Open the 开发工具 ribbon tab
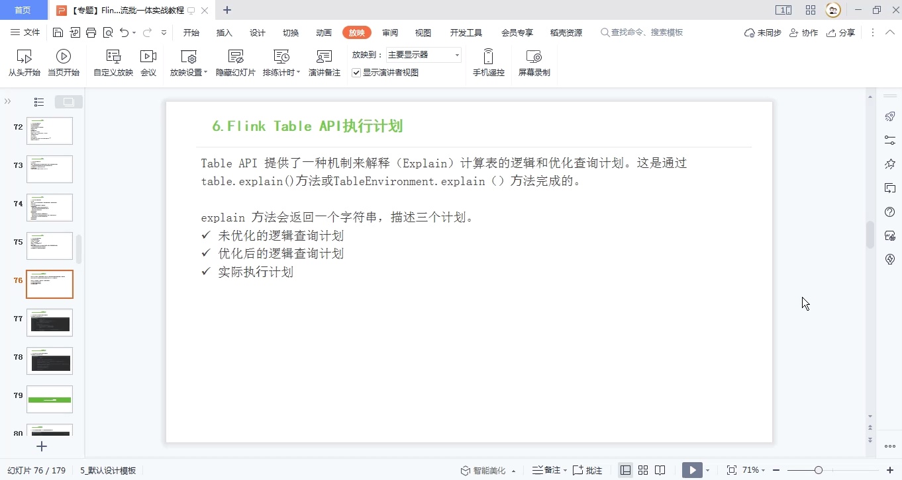Viewport: 902px width, 480px height. pos(466,32)
